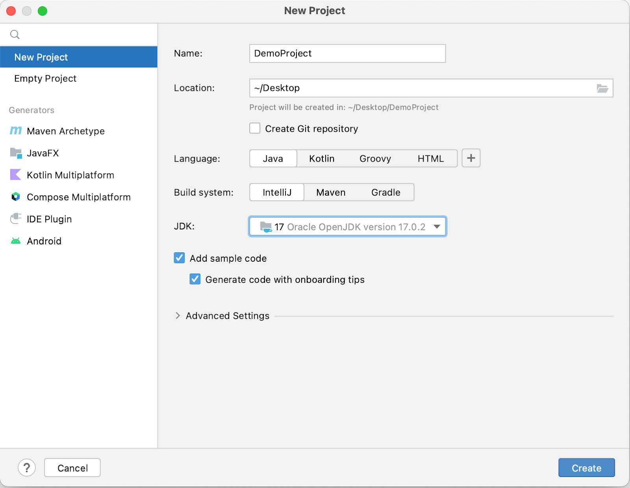
Task: Switch to the Empty Project generator
Action: click(45, 78)
